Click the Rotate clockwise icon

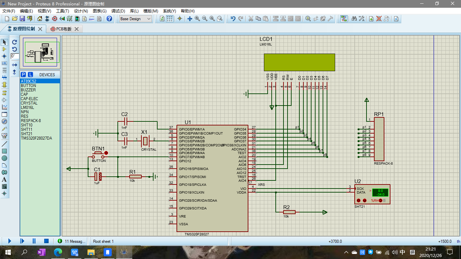coord(15,42)
